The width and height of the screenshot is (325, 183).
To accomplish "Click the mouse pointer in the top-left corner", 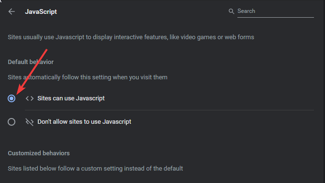I will (0, 1).
